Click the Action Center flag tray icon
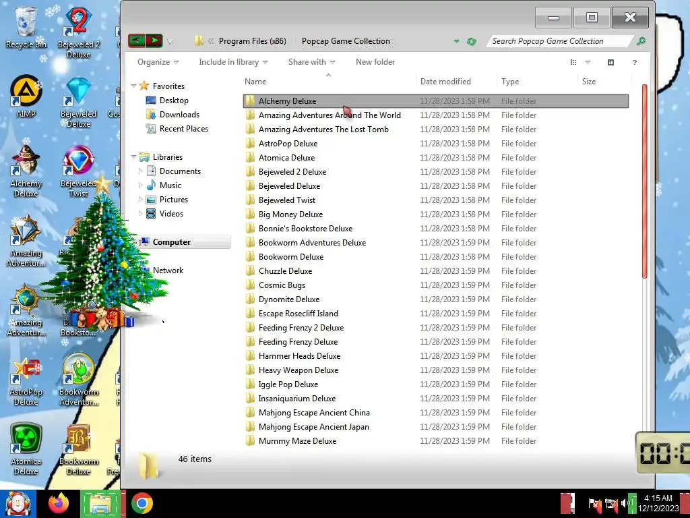The width and height of the screenshot is (690, 518). (x=594, y=503)
